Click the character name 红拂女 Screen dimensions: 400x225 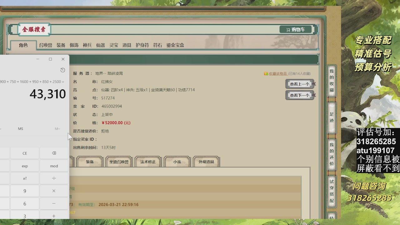107,82
